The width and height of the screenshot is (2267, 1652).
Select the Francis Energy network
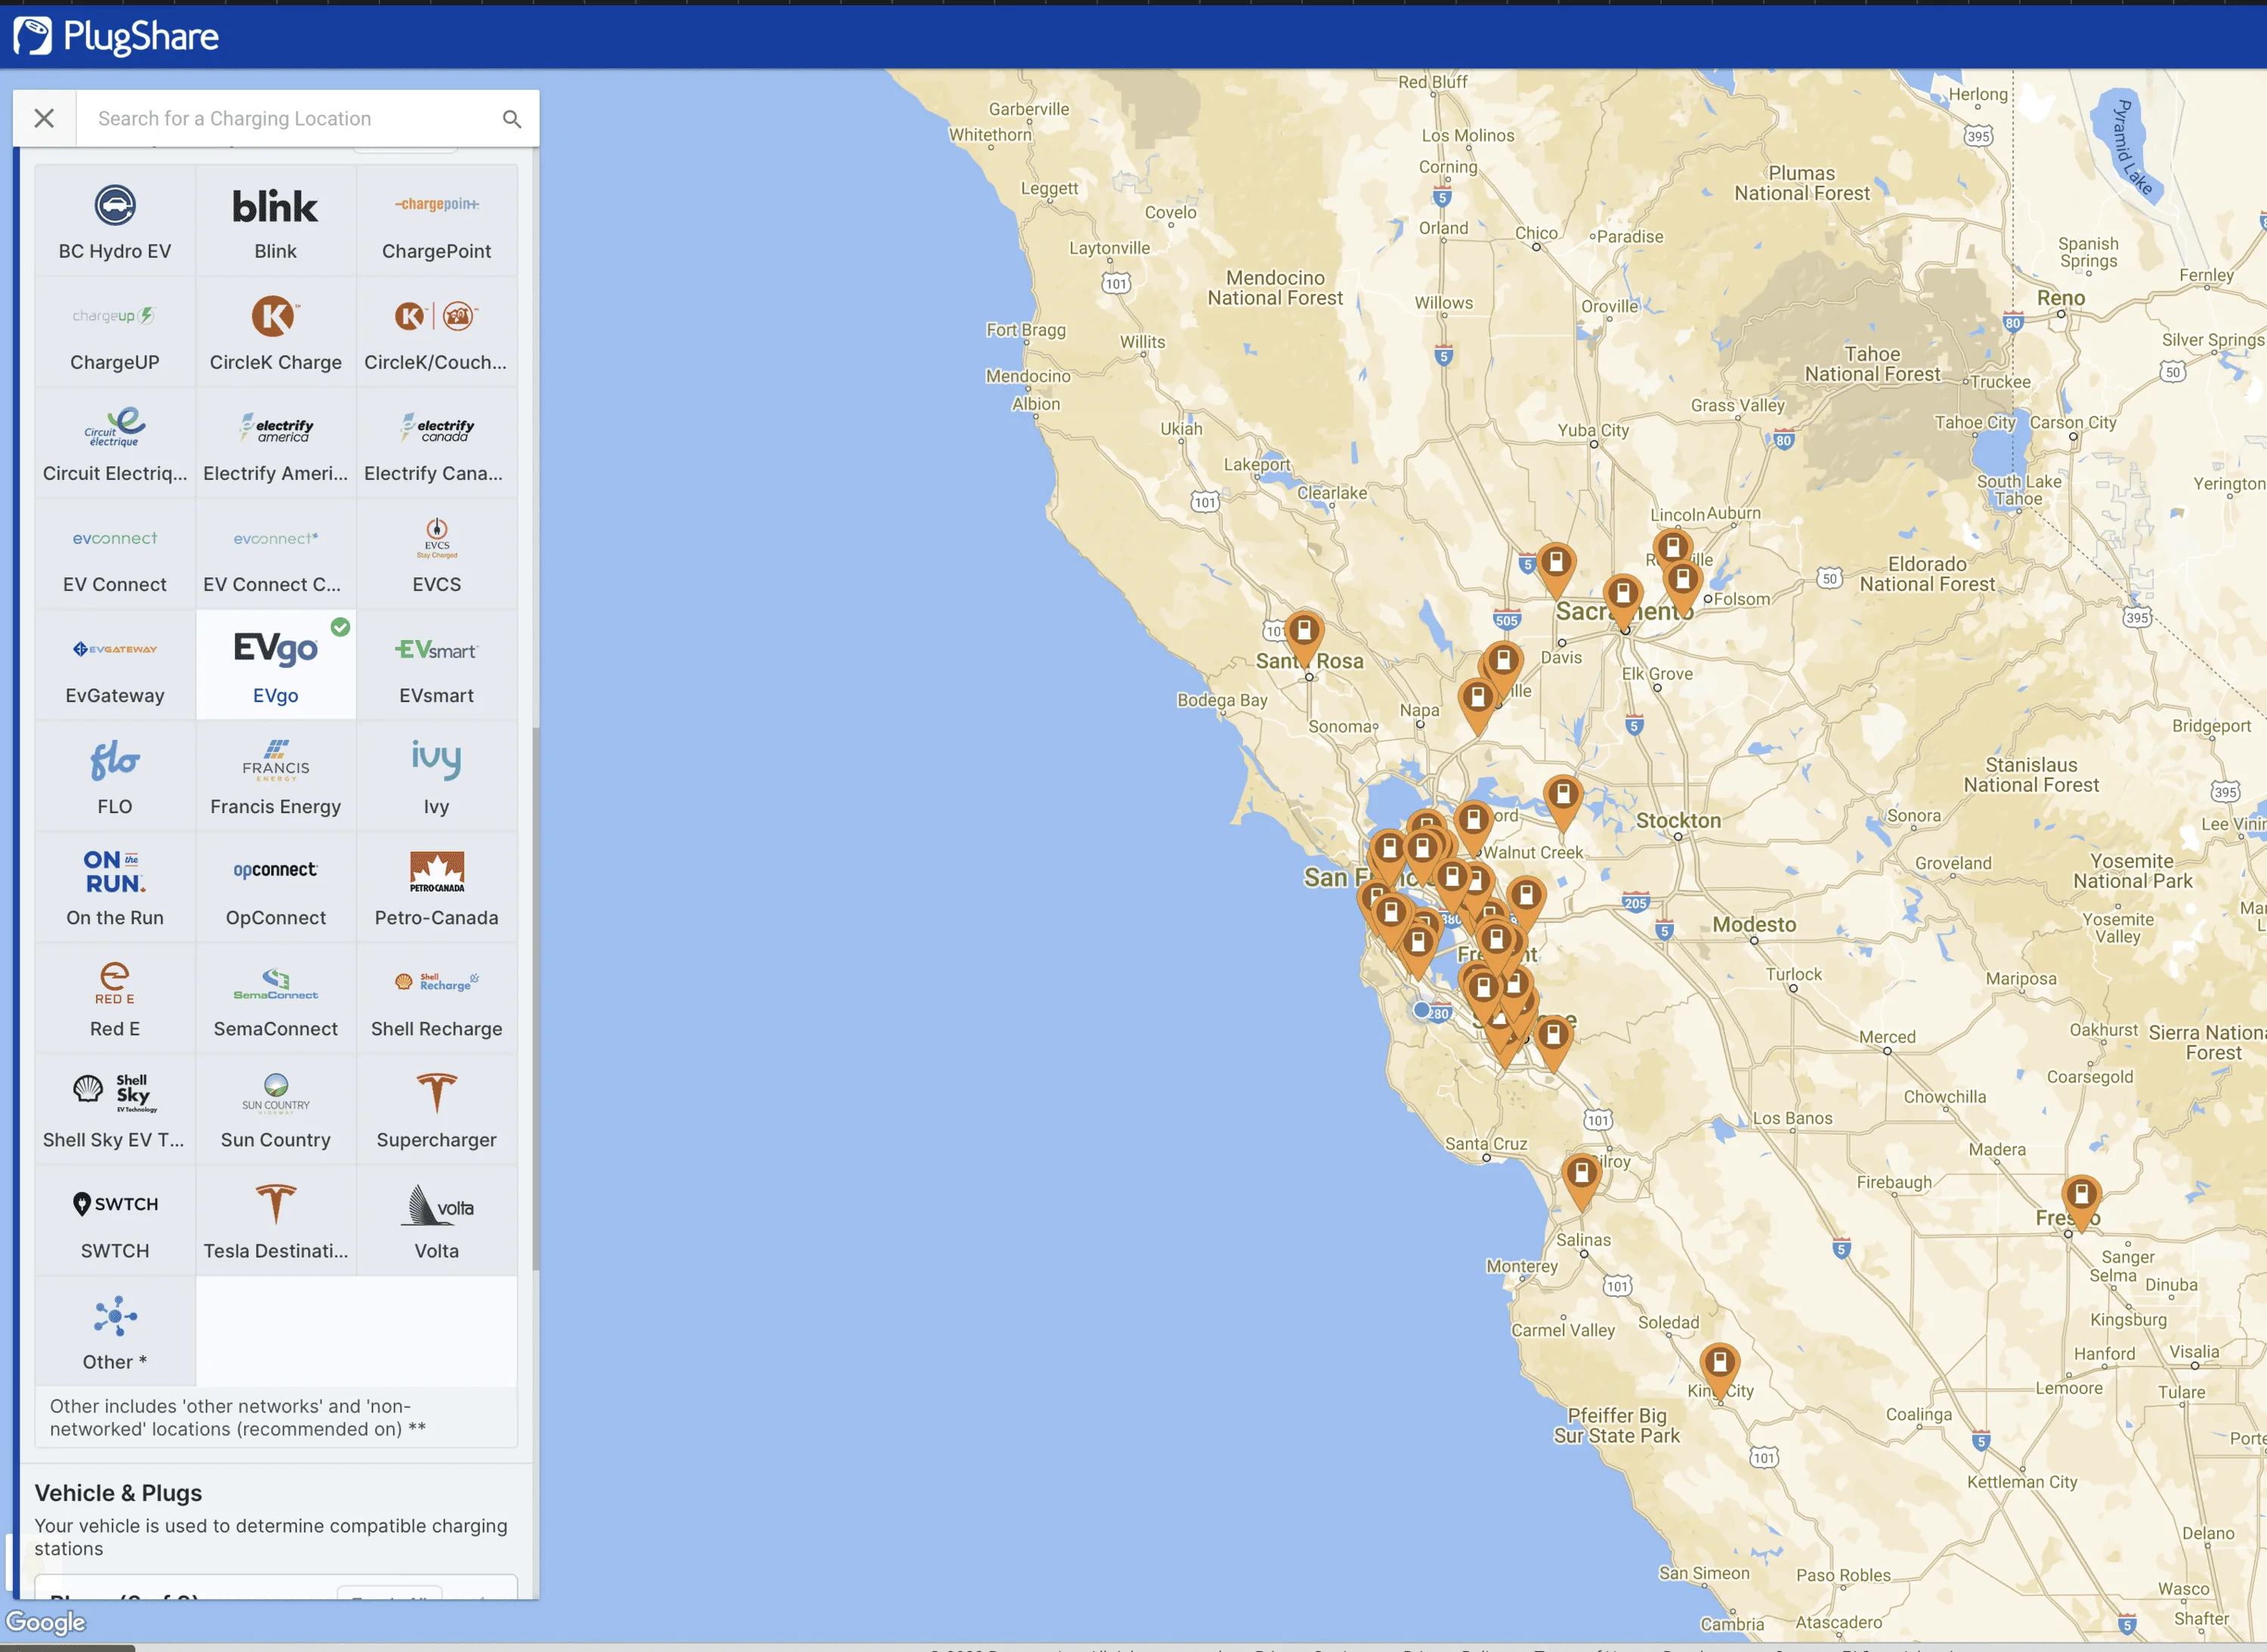(275, 776)
